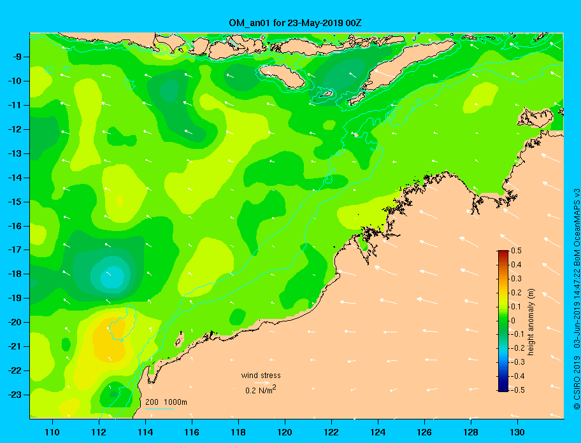Click latitude axis label "-20"
Screen dimensions: 581x443
tap(15, 322)
